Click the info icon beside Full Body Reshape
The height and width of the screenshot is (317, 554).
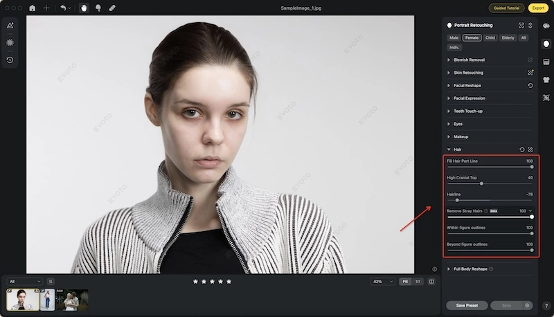(x=491, y=269)
